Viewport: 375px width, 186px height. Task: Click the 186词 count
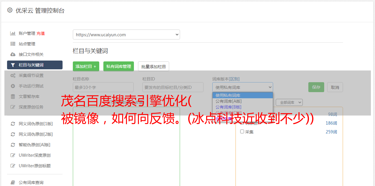[331, 123]
